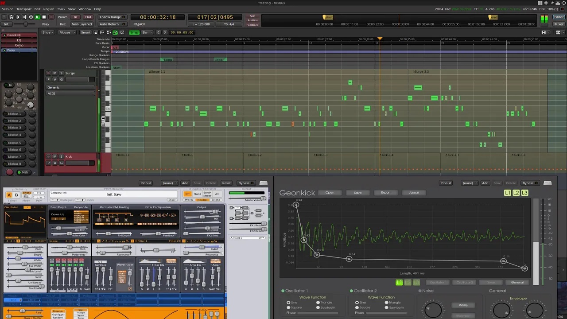The width and height of the screenshot is (567, 319).
Task: Enable the Noise section indicator in Geonkick
Action: (420, 291)
